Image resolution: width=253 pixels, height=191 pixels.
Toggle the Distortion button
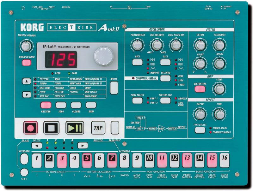click(x=200, y=89)
